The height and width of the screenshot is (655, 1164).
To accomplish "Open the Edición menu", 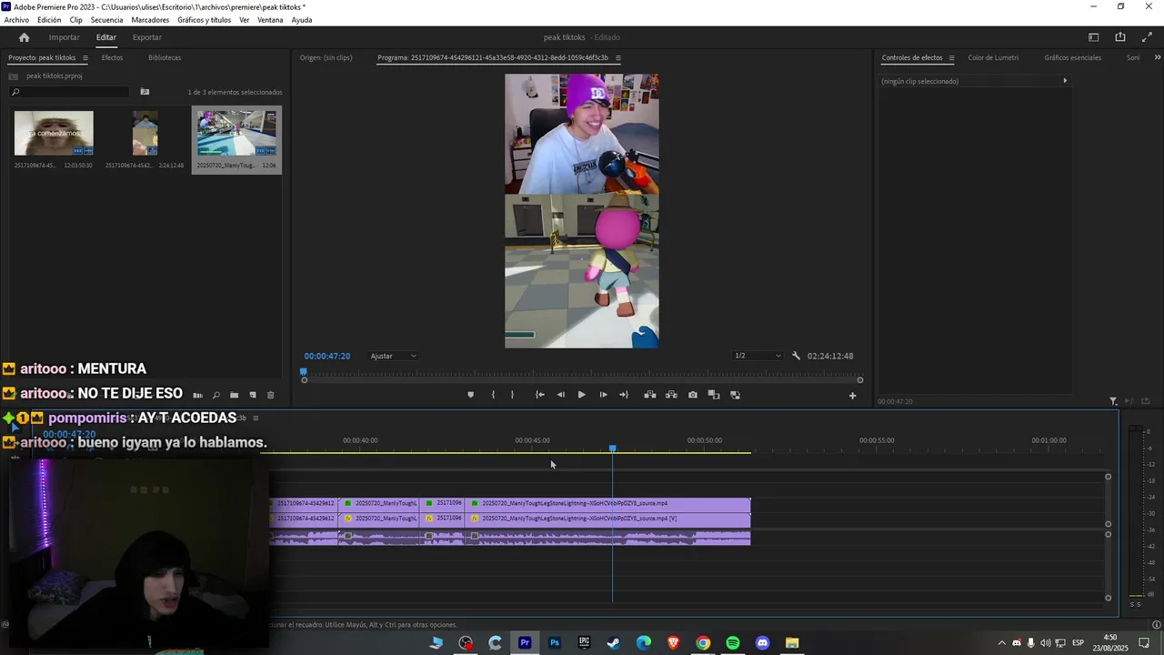I will pos(49,20).
